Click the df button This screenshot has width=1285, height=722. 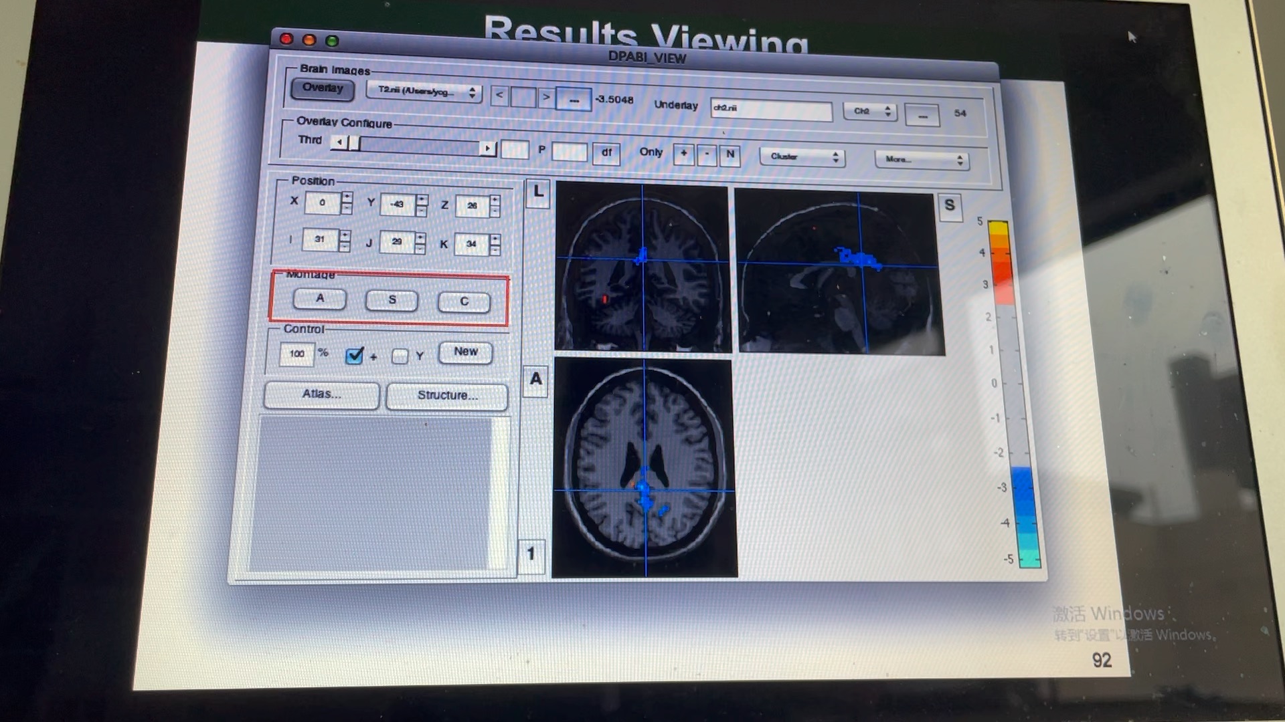click(606, 153)
